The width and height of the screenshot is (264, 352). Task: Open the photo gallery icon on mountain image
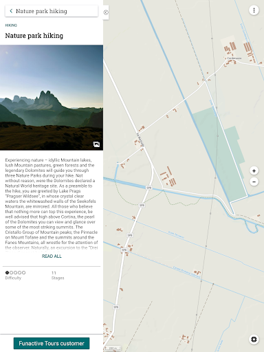96,144
